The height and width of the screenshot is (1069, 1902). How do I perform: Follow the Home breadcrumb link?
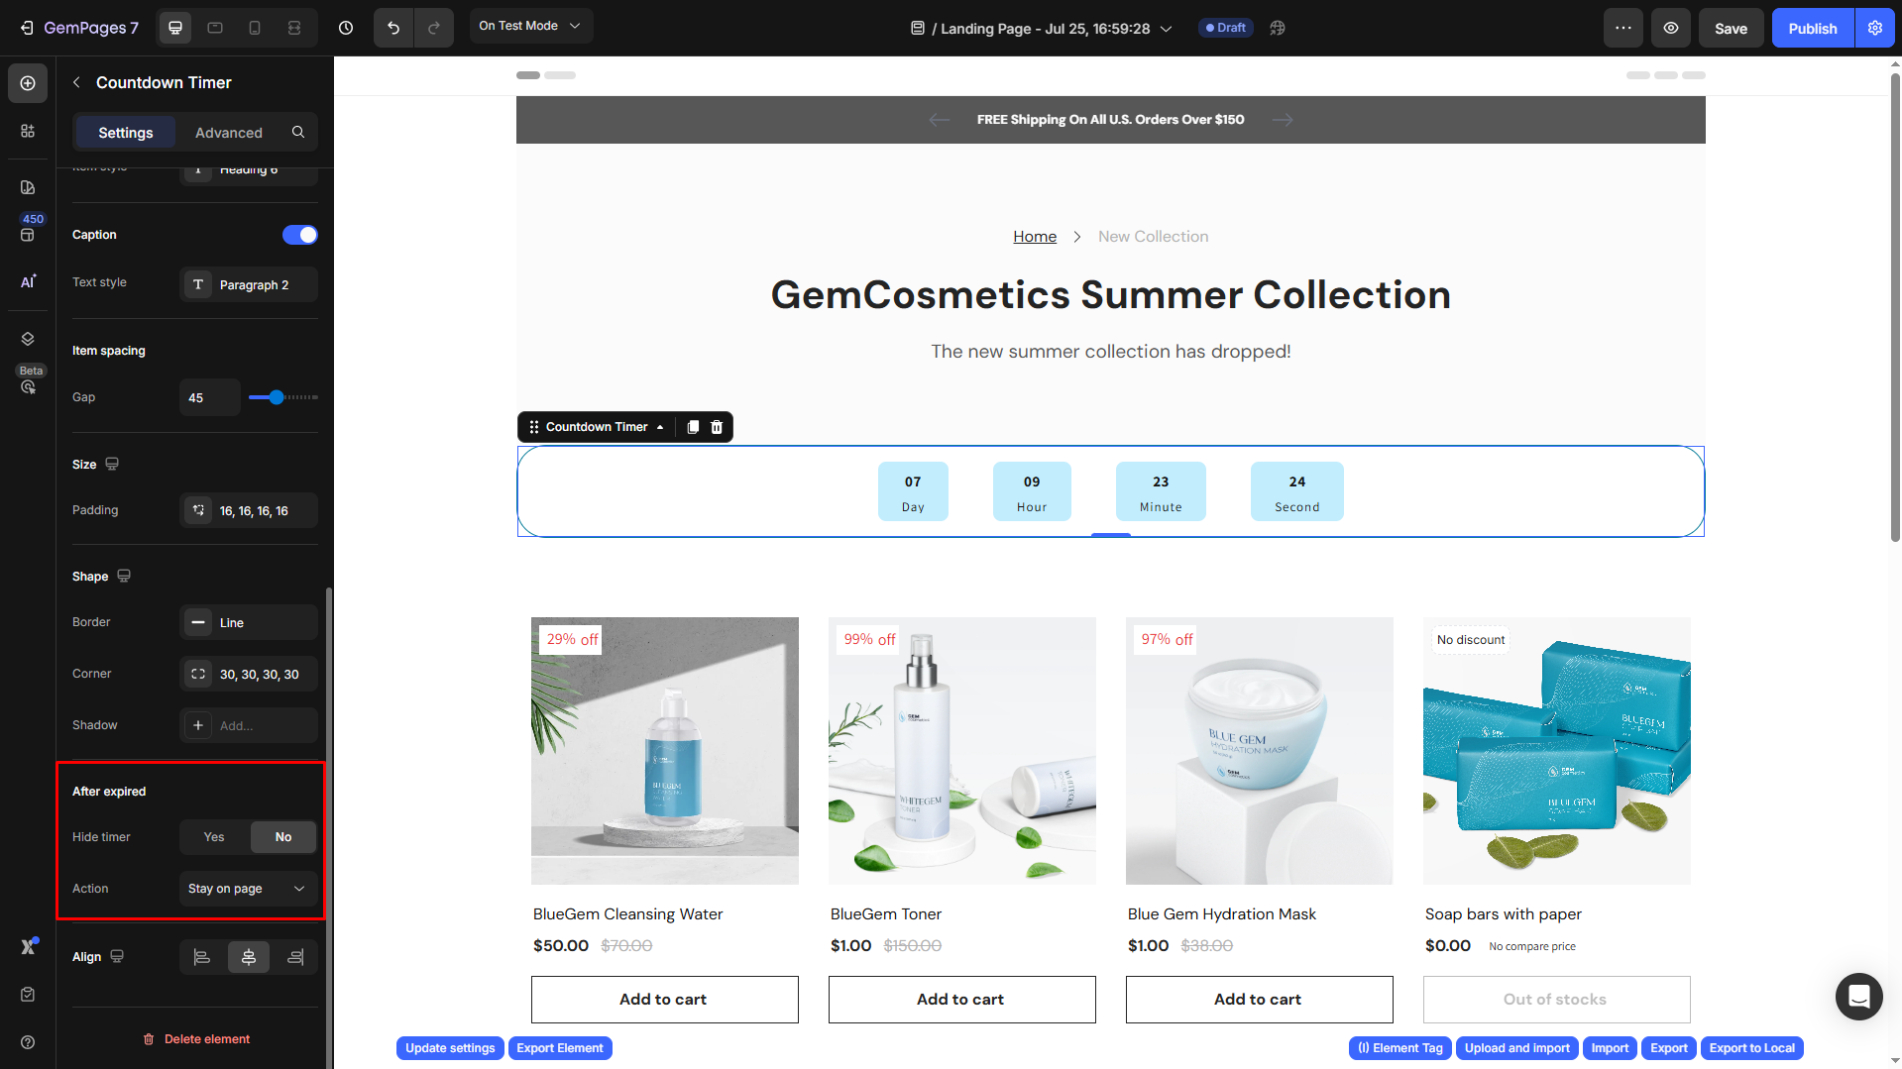tap(1035, 237)
